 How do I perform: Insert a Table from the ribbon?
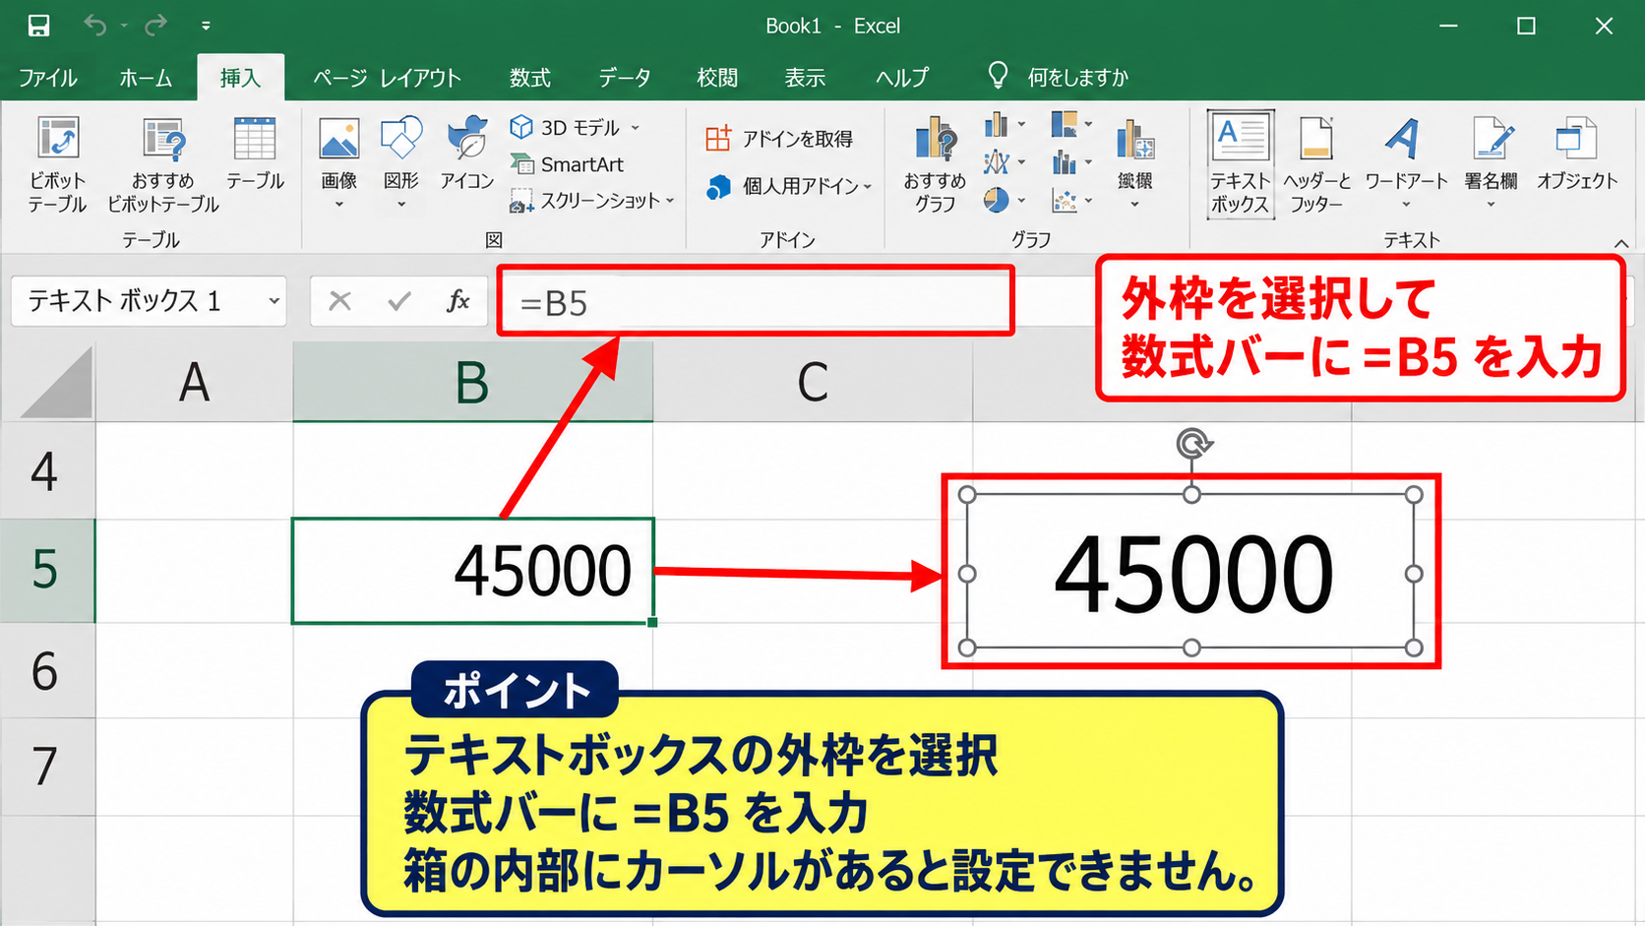(x=255, y=153)
